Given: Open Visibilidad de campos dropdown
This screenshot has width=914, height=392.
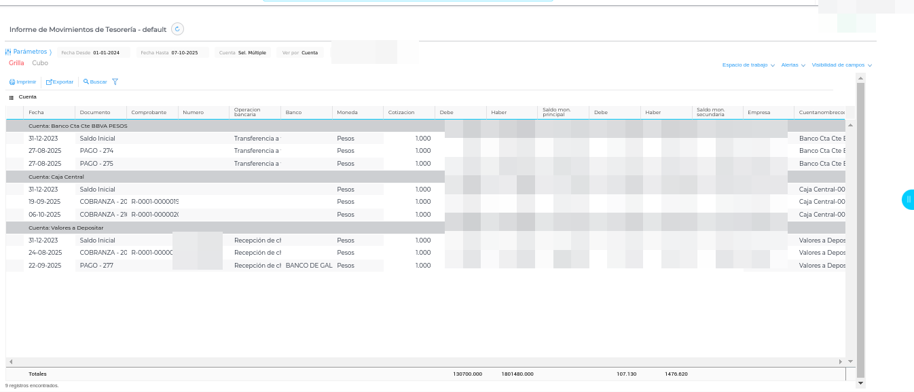Looking at the screenshot, I should point(841,65).
